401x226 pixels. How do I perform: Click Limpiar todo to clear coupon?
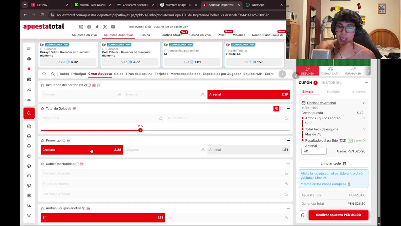(333, 164)
